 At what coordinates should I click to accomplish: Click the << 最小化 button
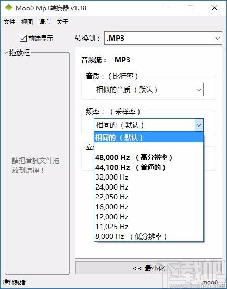click(149, 268)
